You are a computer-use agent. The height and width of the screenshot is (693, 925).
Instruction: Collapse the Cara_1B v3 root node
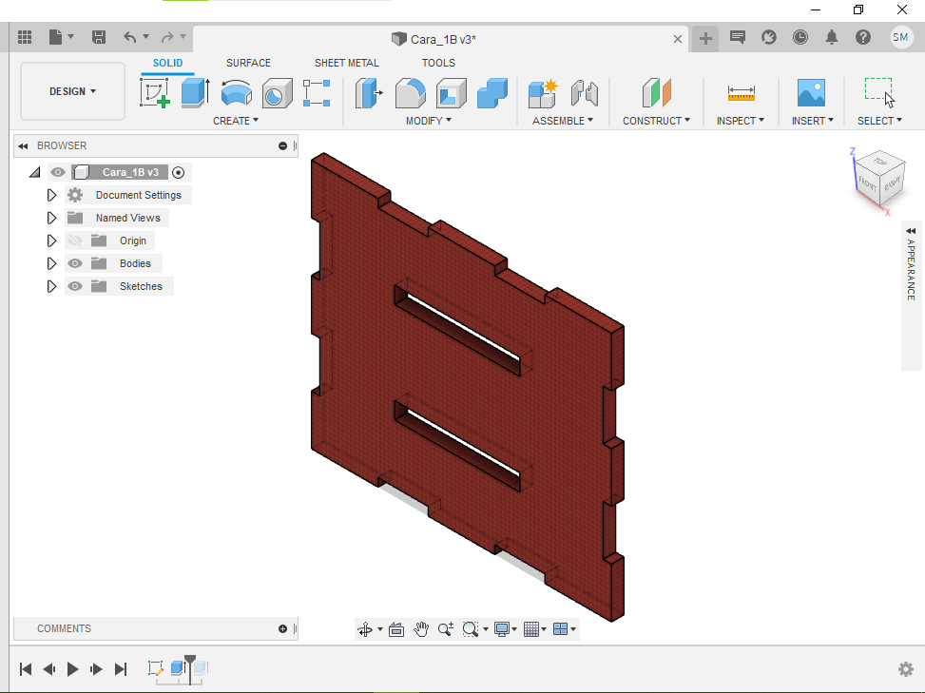click(x=35, y=172)
